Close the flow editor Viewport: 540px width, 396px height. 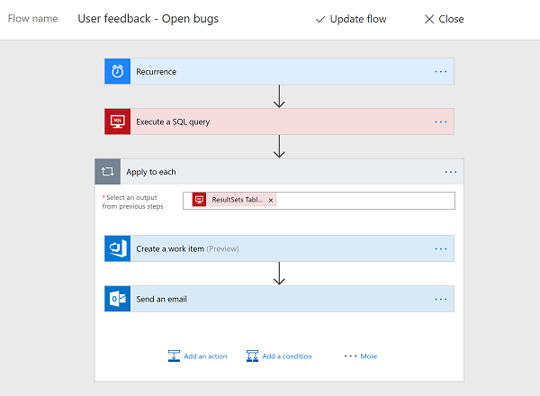[x=445, y=19]
